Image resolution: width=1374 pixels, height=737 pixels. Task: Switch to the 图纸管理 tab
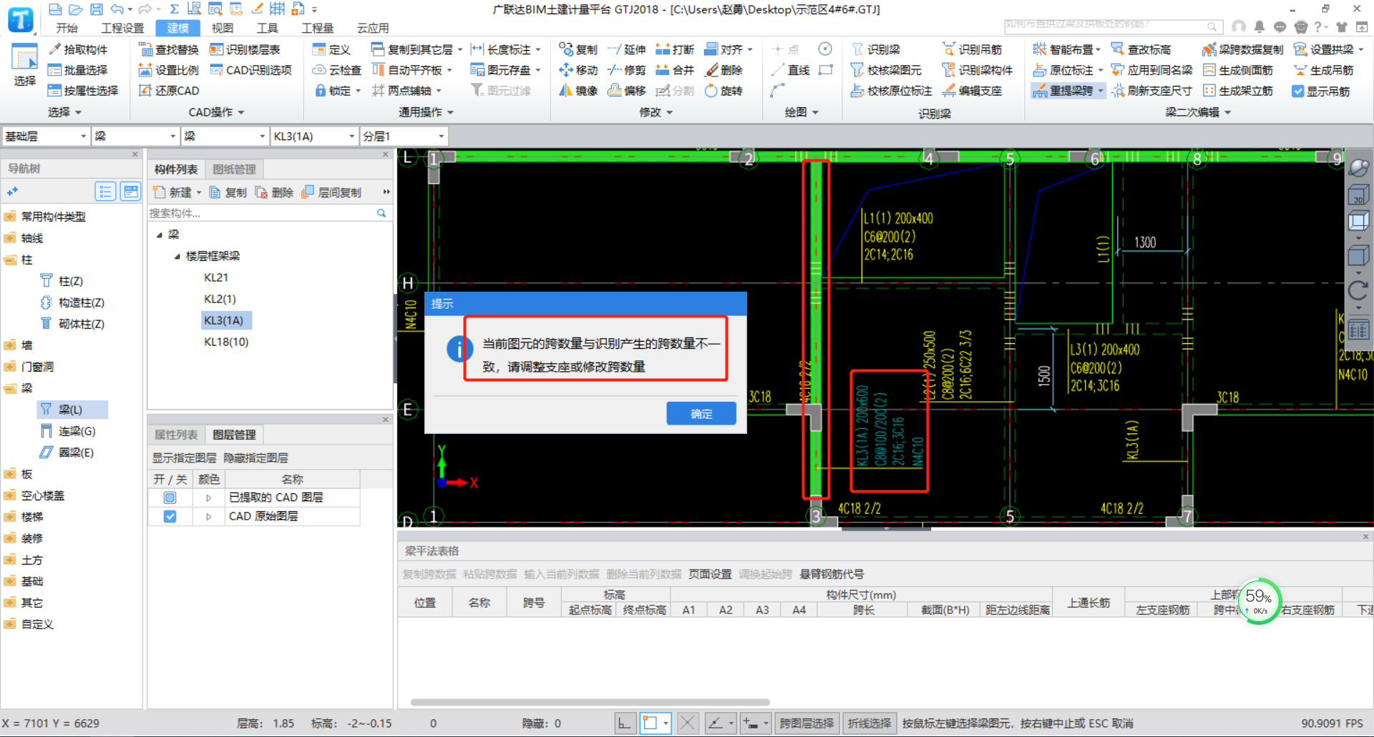(x=234, y=169)
